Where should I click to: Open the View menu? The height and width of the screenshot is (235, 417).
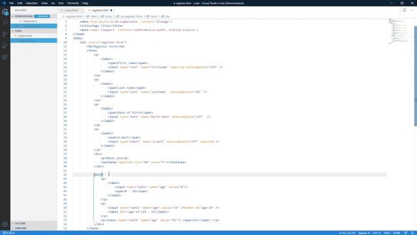point(44,3)
